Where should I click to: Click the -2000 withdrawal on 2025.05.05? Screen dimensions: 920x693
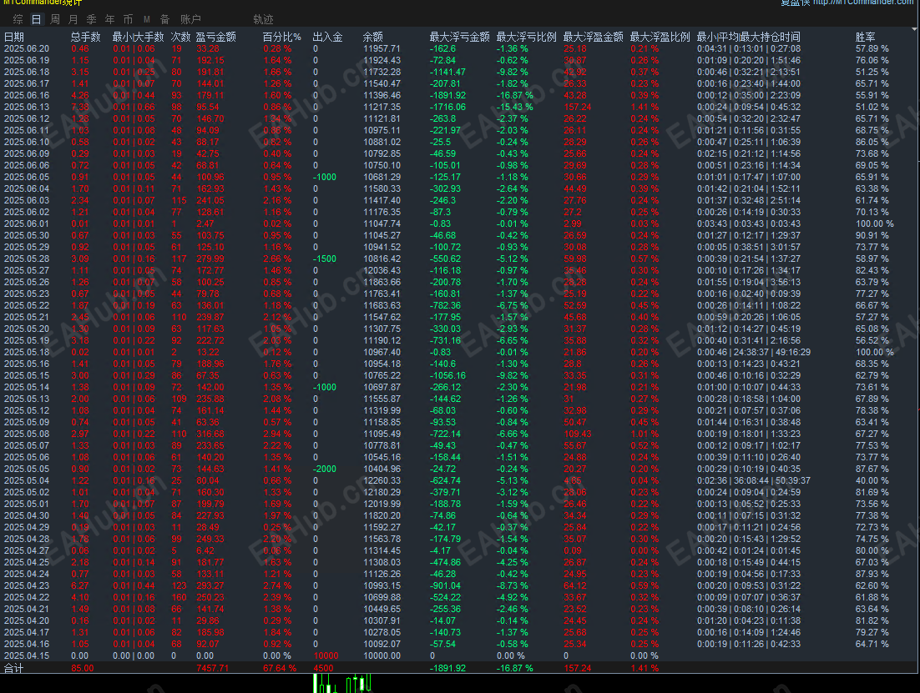pos(325,469)
